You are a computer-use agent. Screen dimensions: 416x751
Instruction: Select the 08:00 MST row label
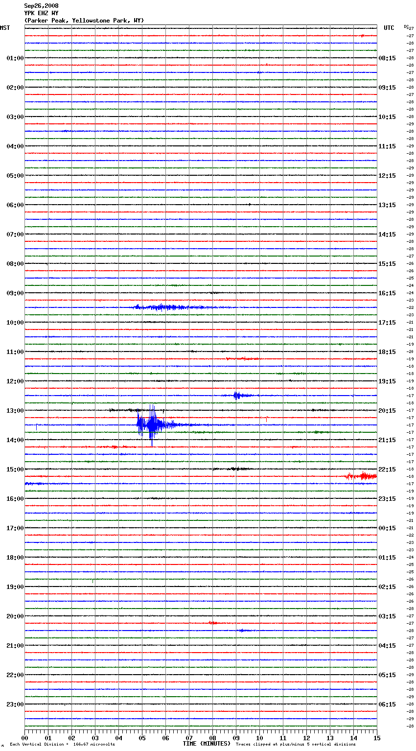[x=15, y=264]
